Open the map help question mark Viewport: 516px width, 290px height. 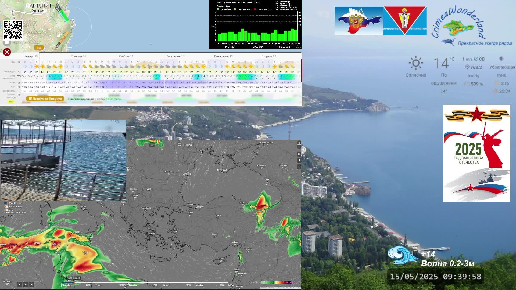click(299, 160)
